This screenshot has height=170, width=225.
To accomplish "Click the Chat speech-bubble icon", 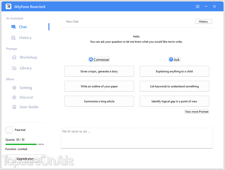I will click(x=13, y=27).
